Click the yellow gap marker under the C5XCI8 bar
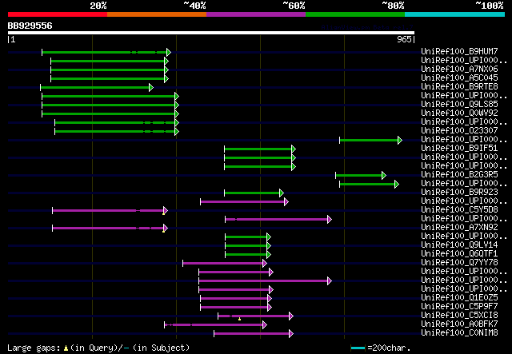 (240, 319)
